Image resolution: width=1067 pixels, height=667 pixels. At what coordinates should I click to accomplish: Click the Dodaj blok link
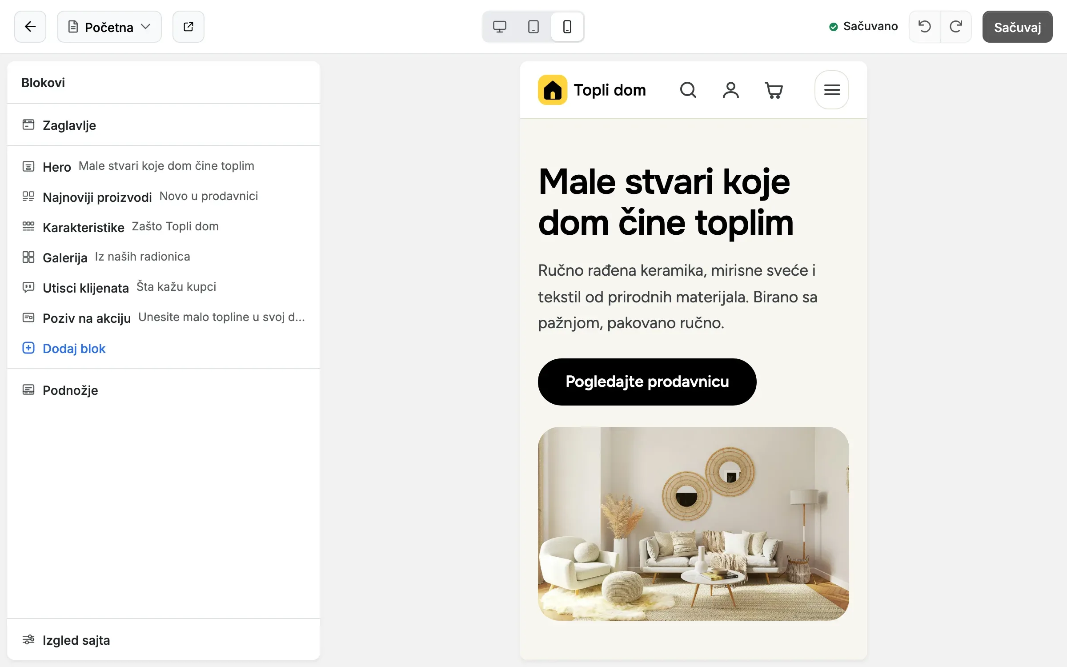[x=64, y=348]
